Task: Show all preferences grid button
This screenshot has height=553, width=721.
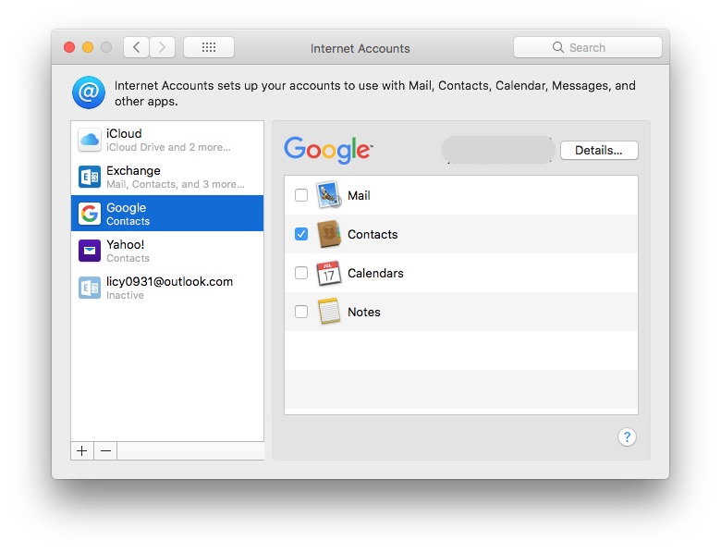Action: pyautogui.click(x=209, y=47)
